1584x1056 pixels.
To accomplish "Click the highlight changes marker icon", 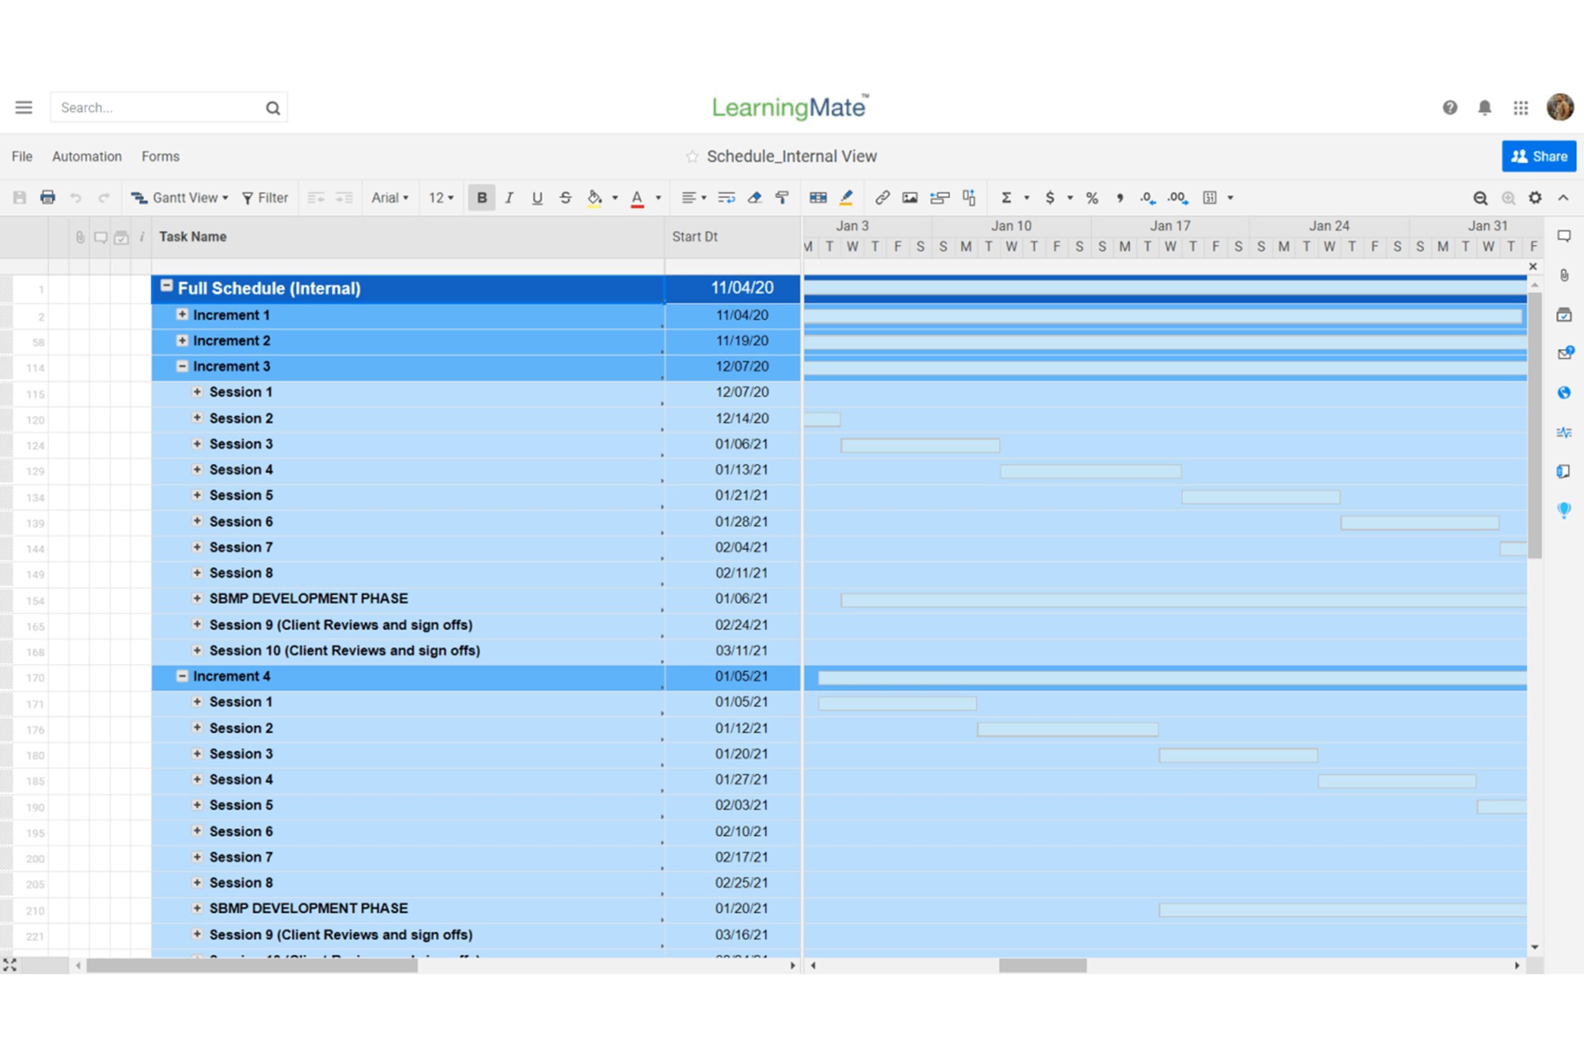I will pos(846,197).
